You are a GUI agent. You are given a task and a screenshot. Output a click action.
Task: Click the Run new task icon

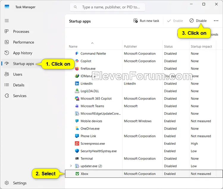136,21
